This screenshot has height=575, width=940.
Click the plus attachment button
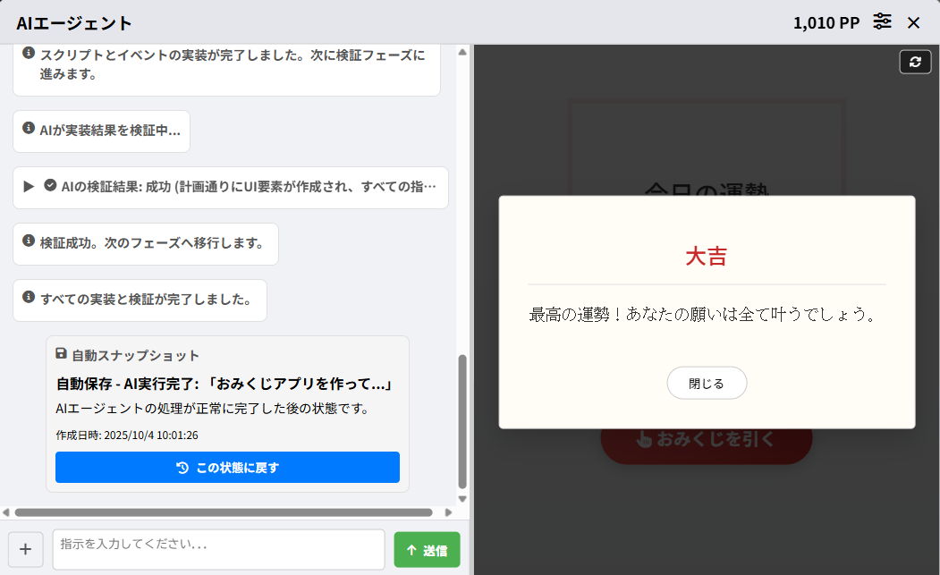[25, 549]
